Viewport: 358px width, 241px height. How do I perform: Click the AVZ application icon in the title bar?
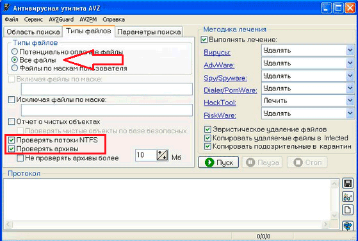coord(7,8)
